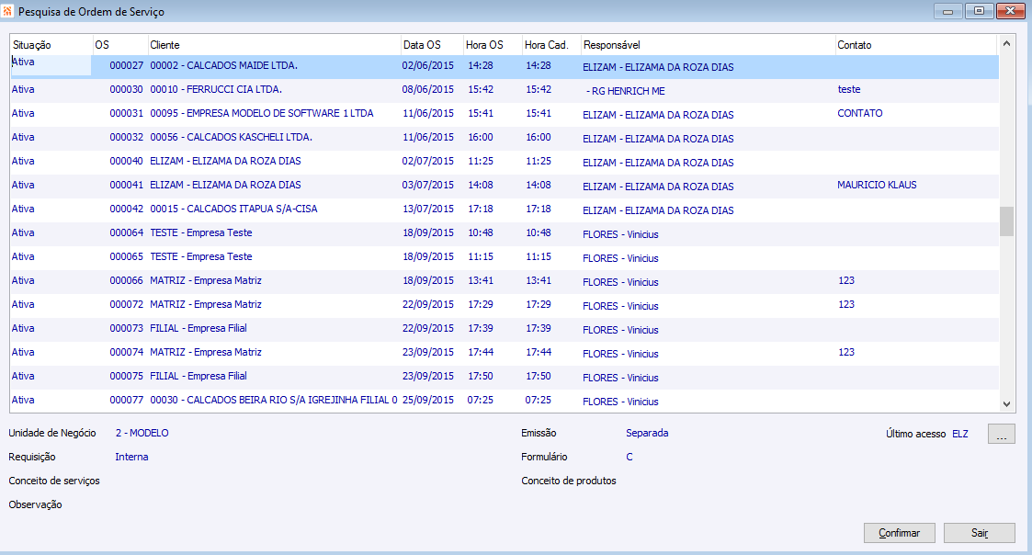Sort by the Hora OS column header

coord(493,45)
